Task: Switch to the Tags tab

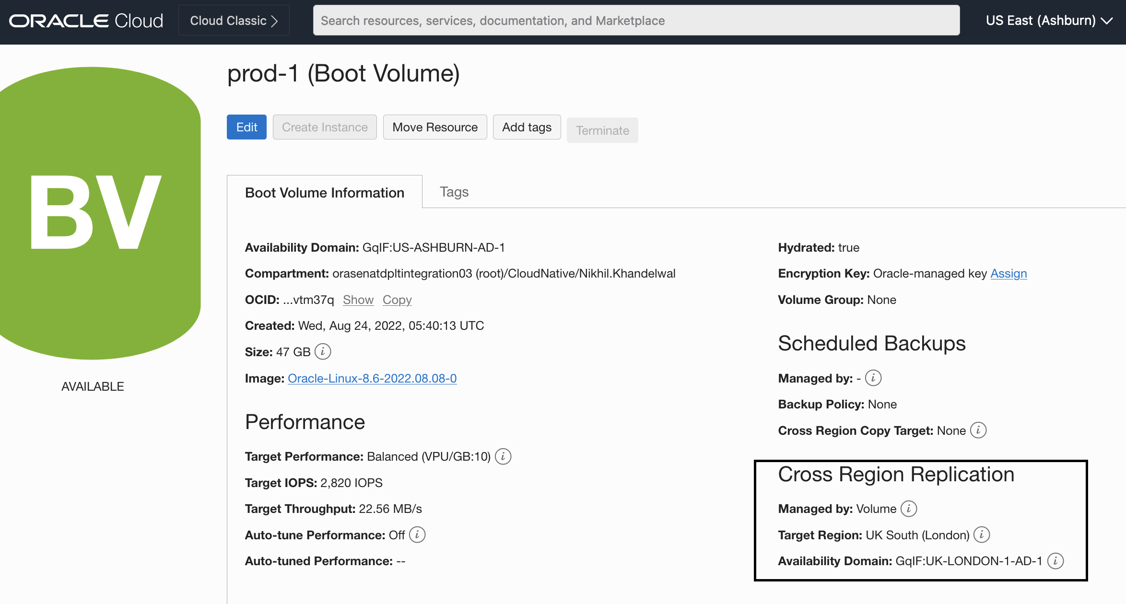Action: coord(453,191)
